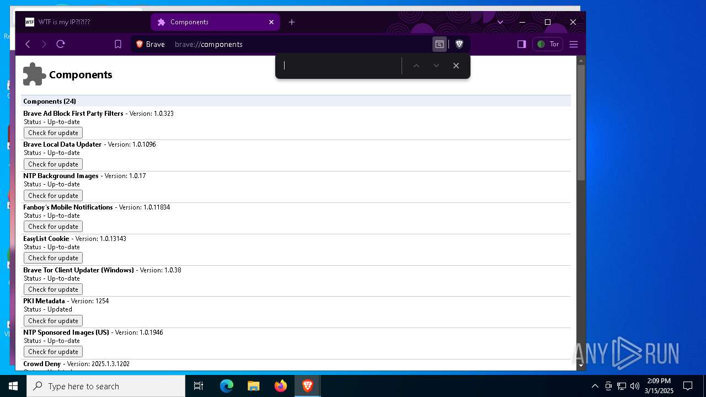The image size is (706, 397).
Task: Show hidden system tray icons chevron
Action: 595,386
